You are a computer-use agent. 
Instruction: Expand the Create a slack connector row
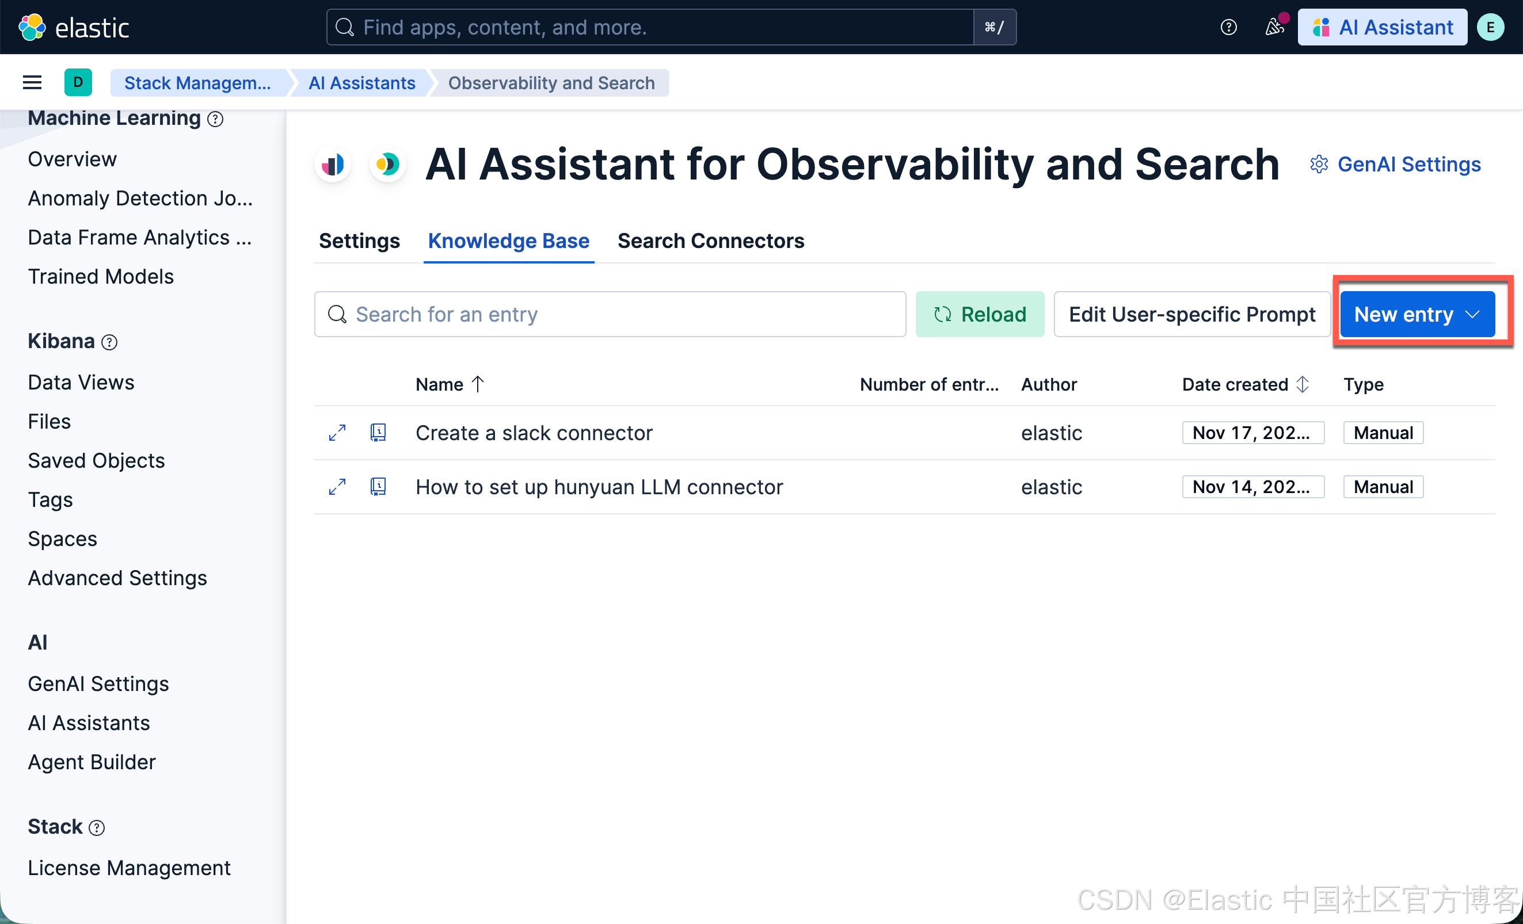pos(337,433)
